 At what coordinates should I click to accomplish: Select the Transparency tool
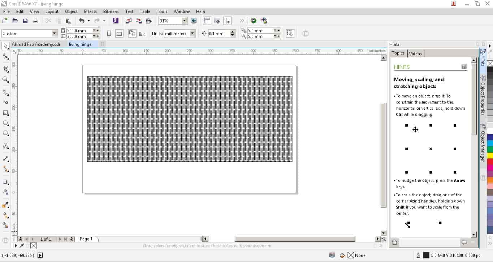pos(6,192)
